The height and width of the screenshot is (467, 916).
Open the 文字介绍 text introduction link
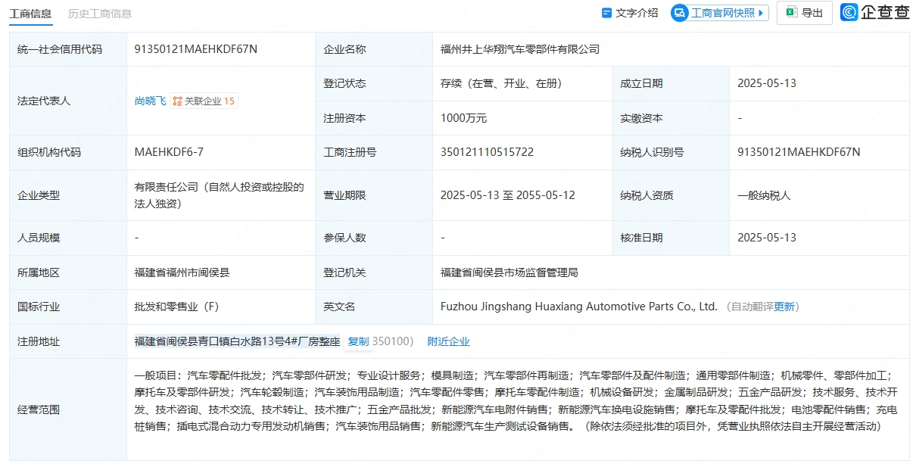click(x=630, y=13)
